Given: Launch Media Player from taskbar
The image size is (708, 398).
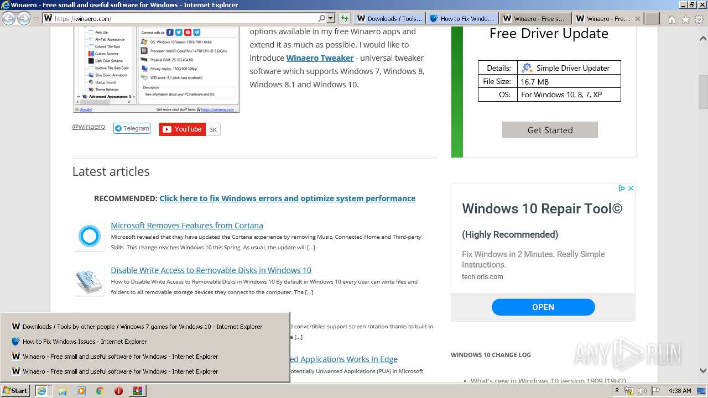Looking at the screenshot, I should click(81, 391).
